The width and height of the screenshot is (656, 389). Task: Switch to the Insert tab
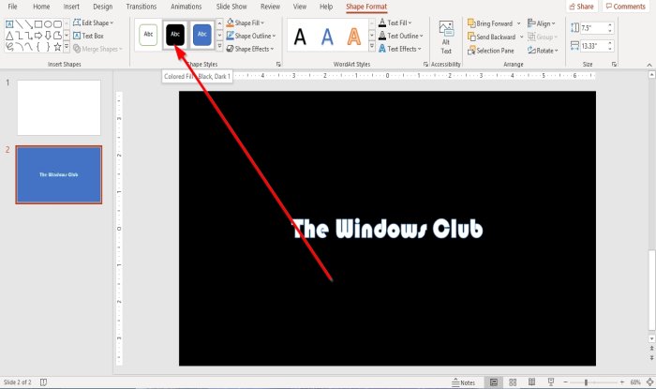point(71,7)
